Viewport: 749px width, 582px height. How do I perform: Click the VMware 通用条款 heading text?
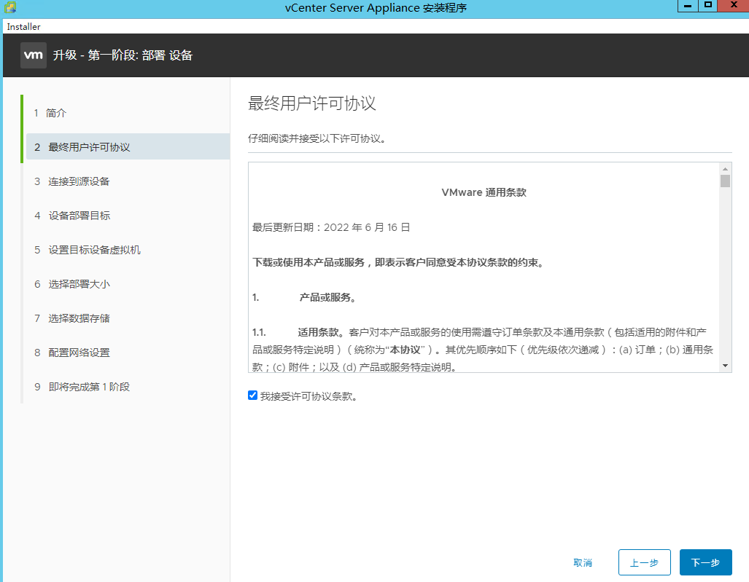(484, 192)
